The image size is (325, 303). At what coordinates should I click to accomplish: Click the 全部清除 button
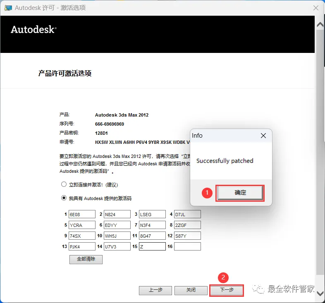point(86,259)
